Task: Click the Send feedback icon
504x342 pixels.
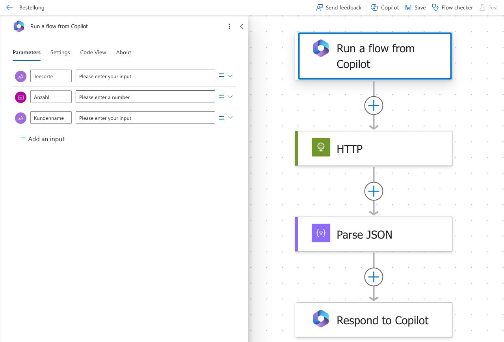Action: click(x=338, y=7)
